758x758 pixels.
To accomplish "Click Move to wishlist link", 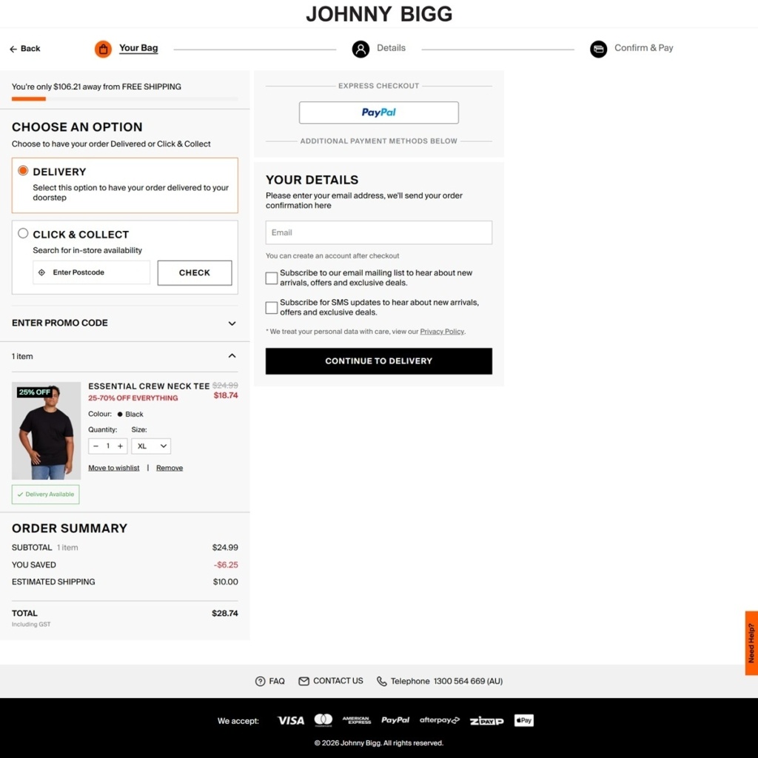I will [113, 468].
